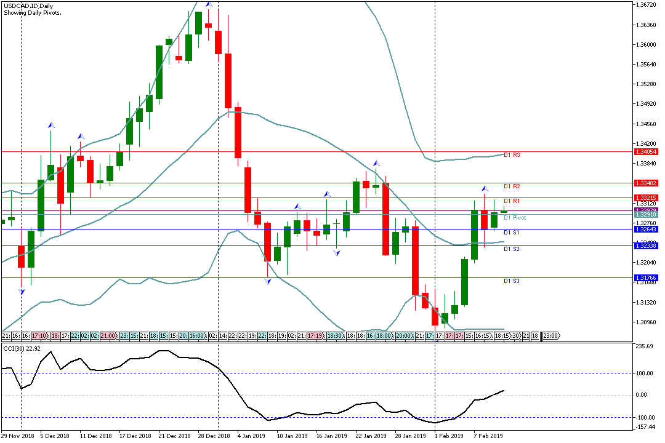Click the up fractal arrow above 10 Jan candles
Screen dimensions: 665x443
click(x=298, y=207)
